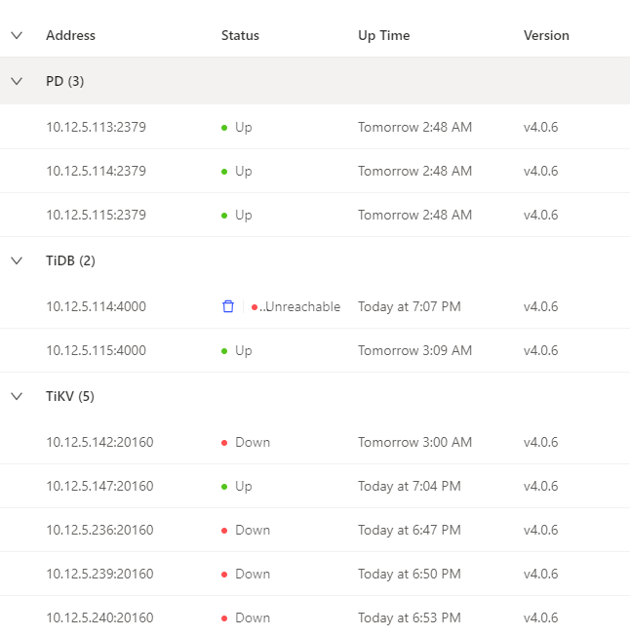Image resolution: width=630 pixels, height=637 pixels.
Task: Select TiKV instance 10.12.5.142:20160
Action: pos(98,442)
